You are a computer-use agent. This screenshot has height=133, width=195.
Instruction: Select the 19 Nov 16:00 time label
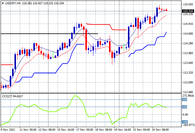tap(123, 130)
